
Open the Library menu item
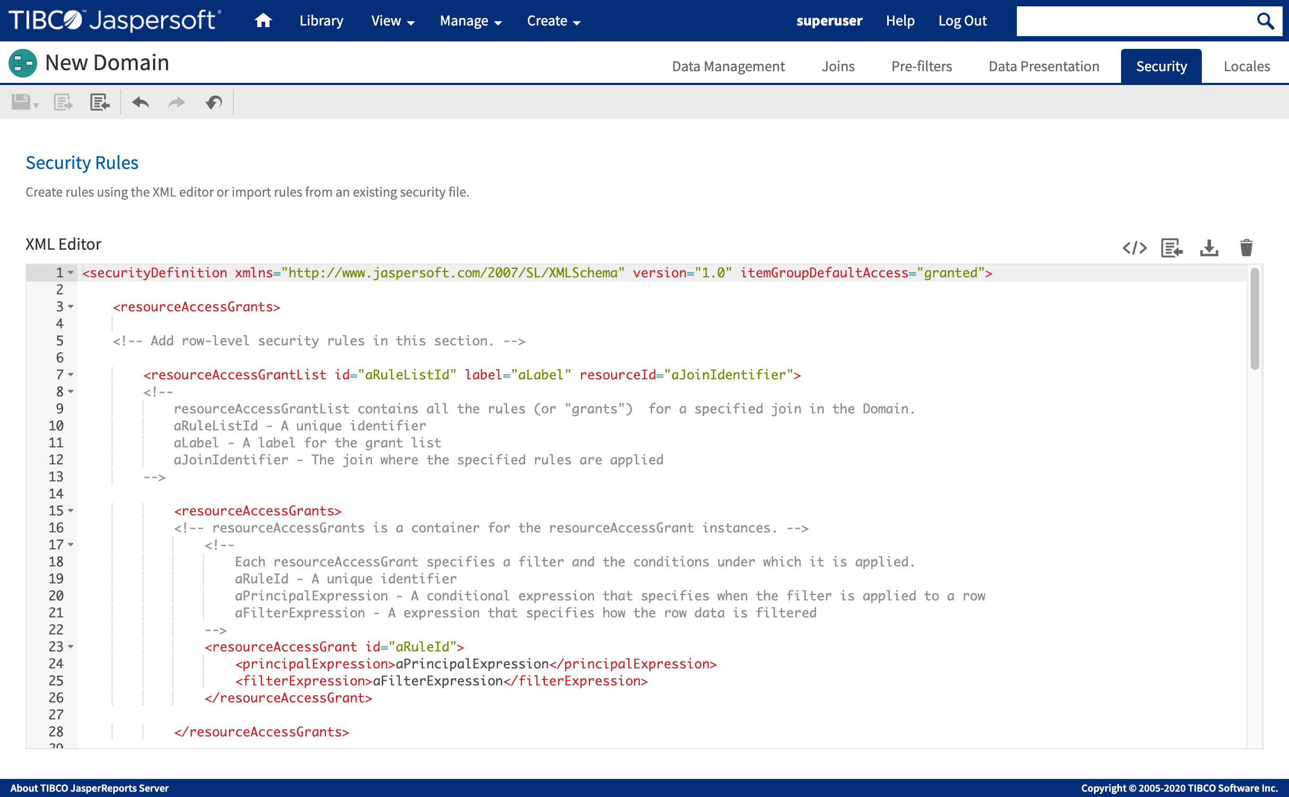(322, 21)
